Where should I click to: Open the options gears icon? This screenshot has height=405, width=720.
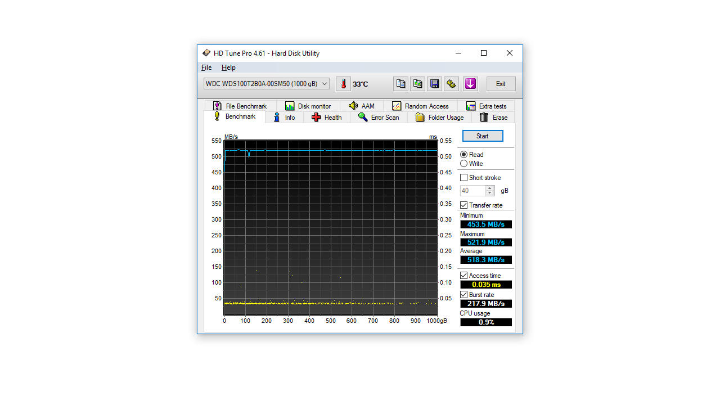coord(451,84)
